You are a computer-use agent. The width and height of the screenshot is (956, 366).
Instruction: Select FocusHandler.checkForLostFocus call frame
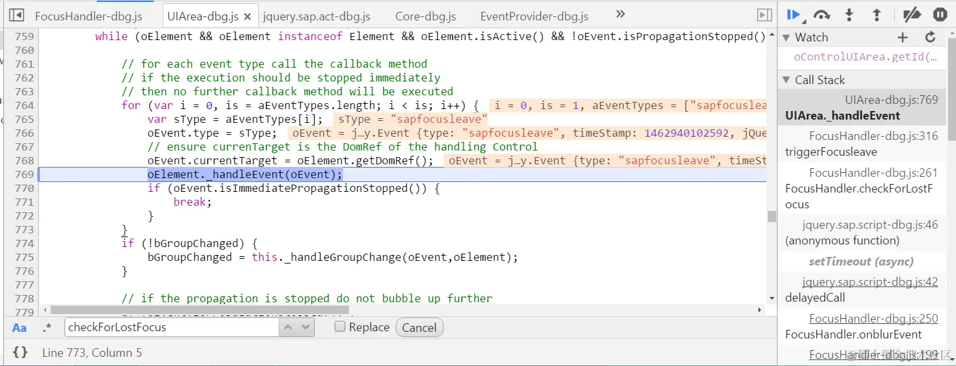(x=862, y=189)
